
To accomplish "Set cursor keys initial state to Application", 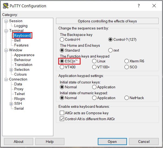I will [94, 87].
